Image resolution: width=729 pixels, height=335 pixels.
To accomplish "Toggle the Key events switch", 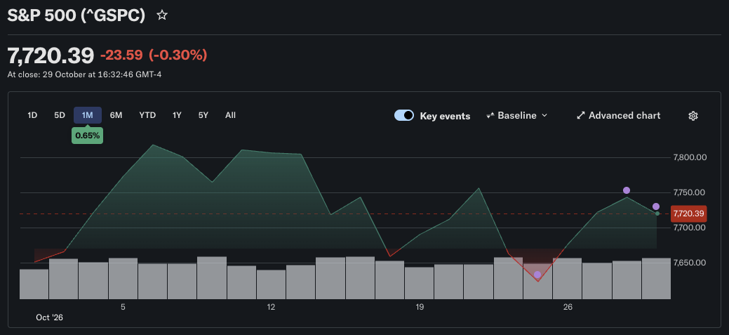I will pyautogui.click(x=404, y=115).
